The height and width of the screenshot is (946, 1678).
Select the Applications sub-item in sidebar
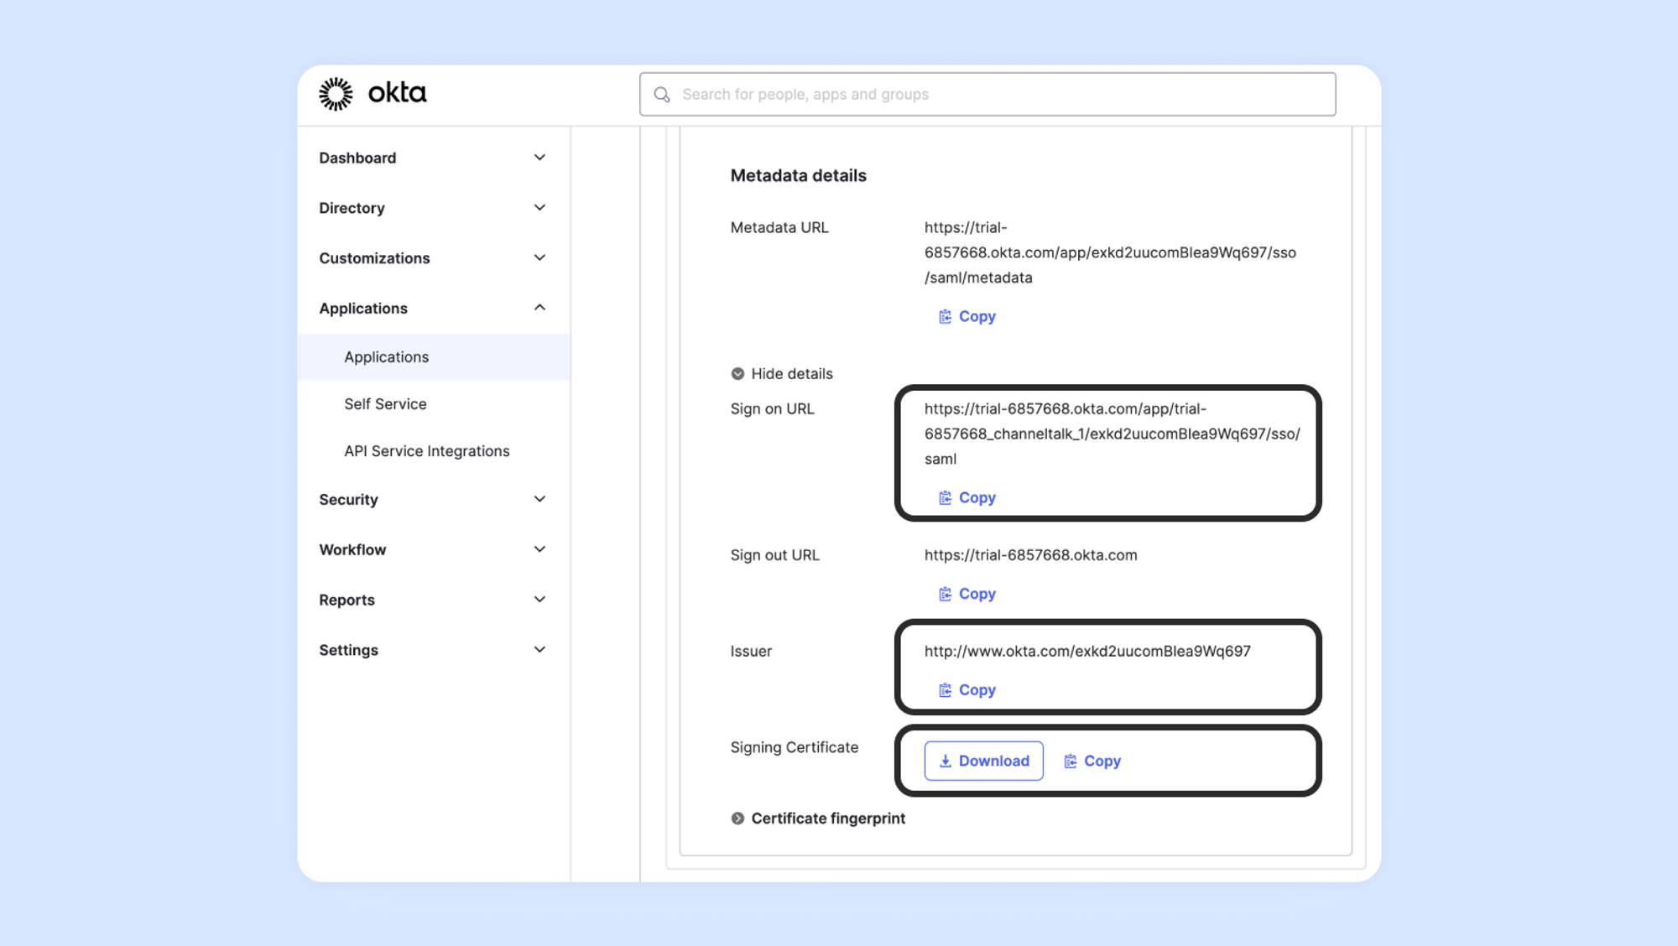point(386,356)
